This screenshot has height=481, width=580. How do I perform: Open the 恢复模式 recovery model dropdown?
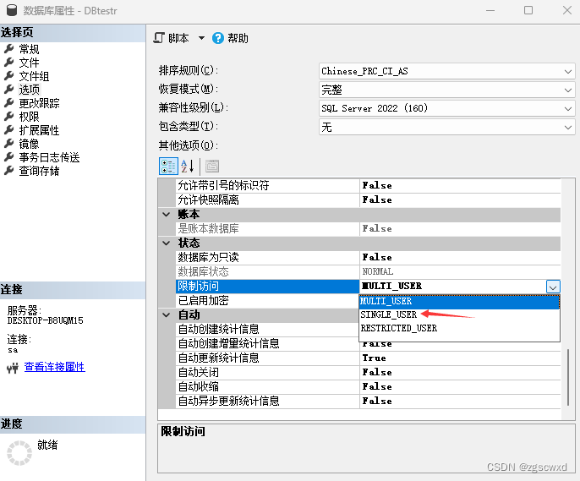click(568, 90)
